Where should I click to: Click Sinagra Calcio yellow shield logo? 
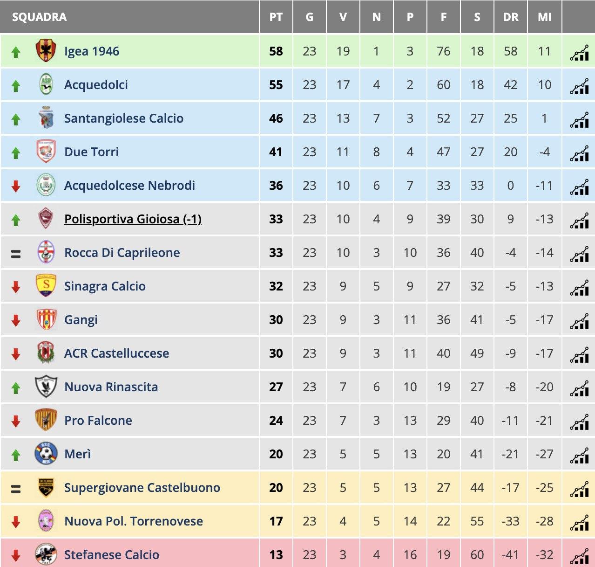click(x=46, y=286)
